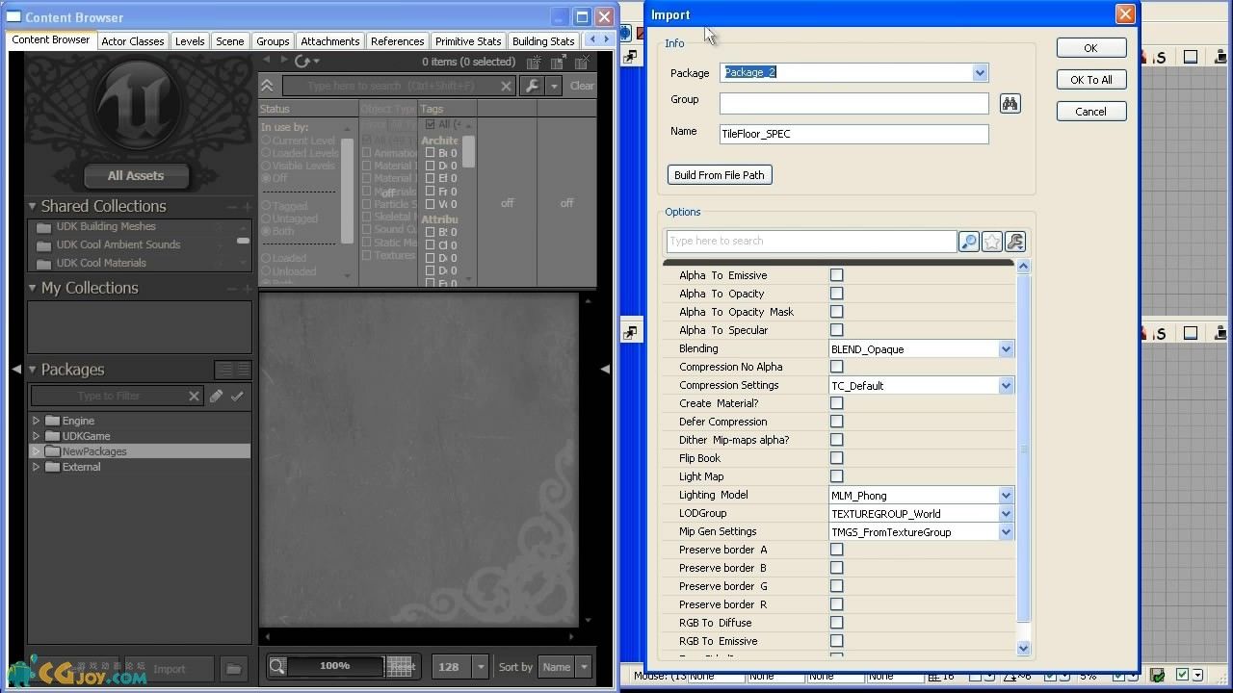Click the star favorites icon in Options search
Viewport: 1233px width, 693px height.
pos(992,242)
